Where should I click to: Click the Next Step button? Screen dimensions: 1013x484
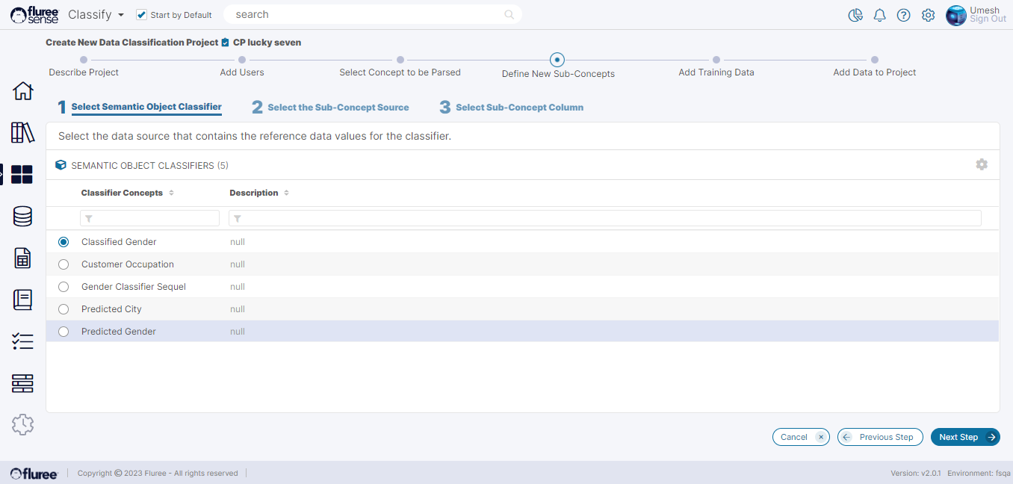(x=964, y=437)
